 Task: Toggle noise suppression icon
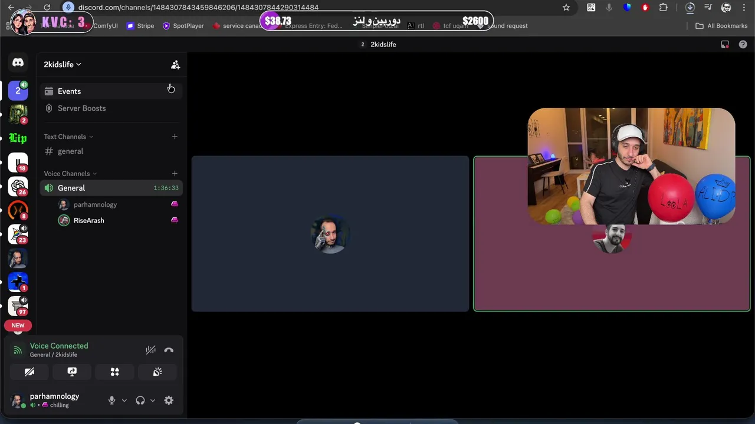pyautogui.click(x=151, y=350)
